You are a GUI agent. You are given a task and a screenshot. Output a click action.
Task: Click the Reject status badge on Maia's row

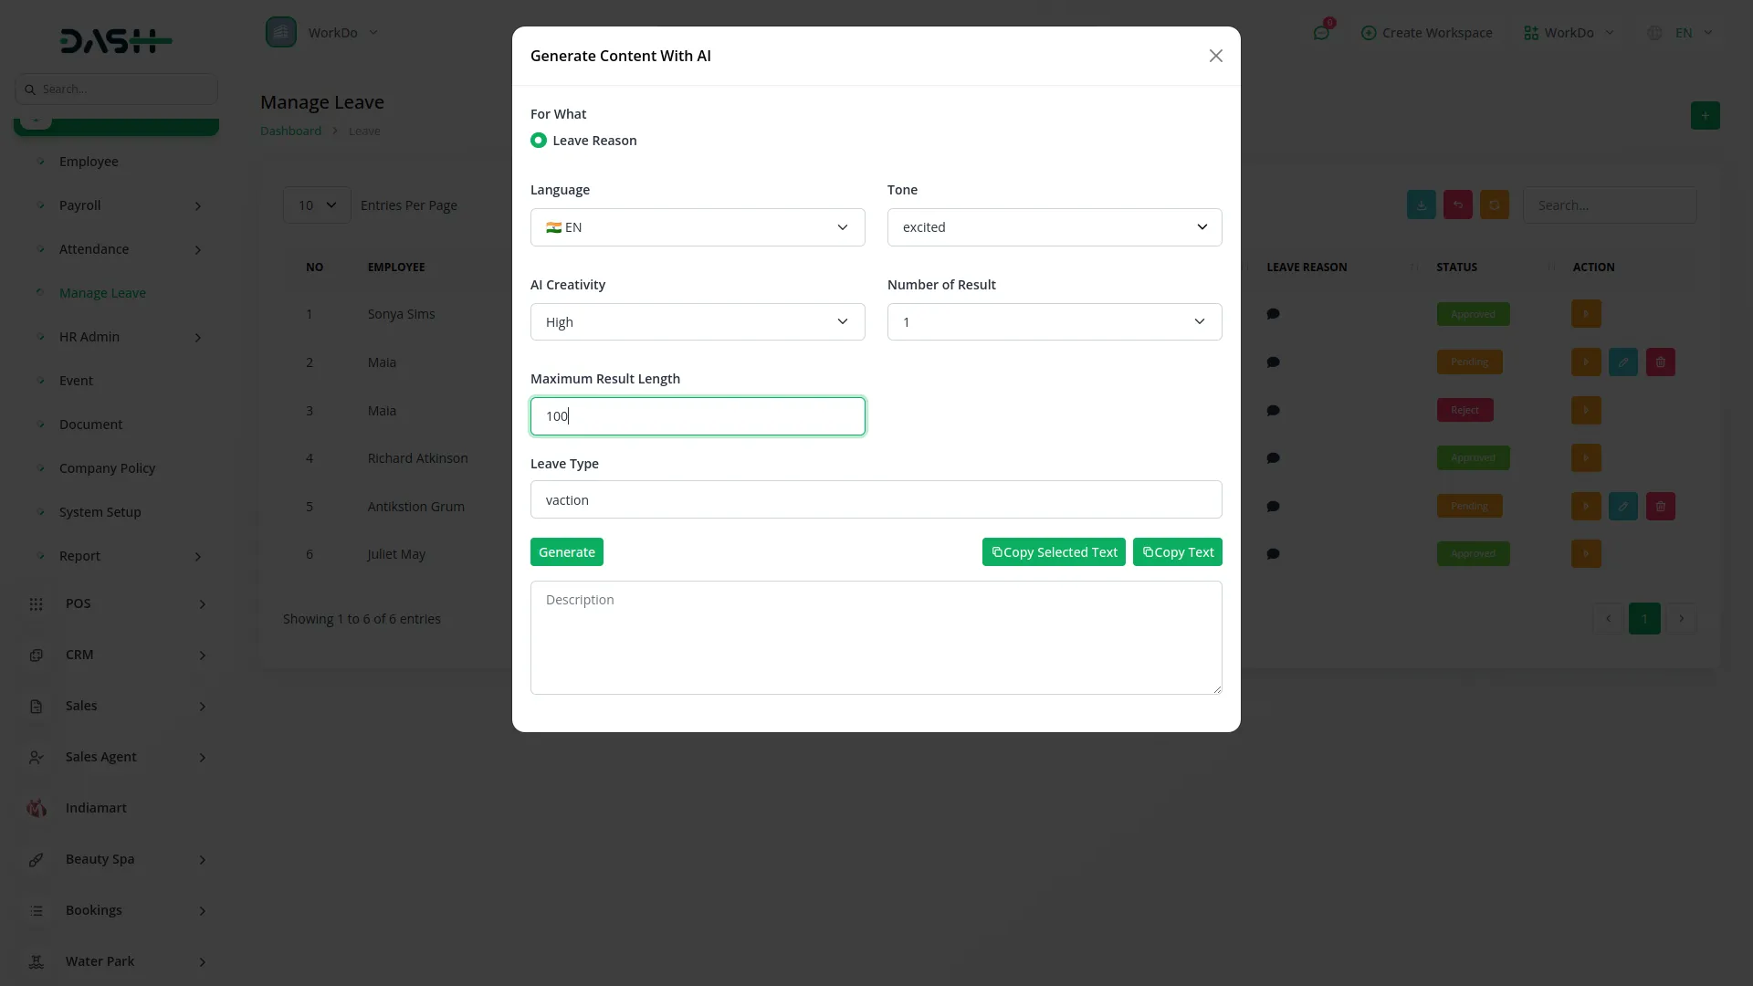pos(1464,410)
